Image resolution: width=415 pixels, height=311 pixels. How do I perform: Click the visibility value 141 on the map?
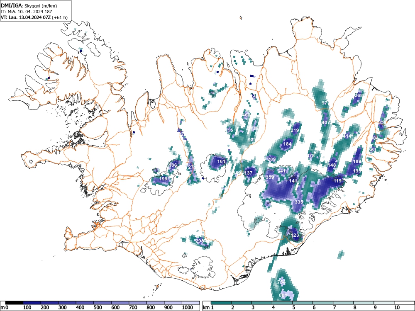[x=293, y=181]
